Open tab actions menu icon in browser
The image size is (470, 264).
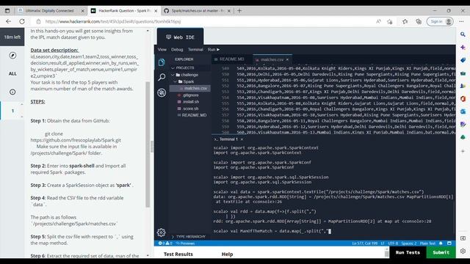pos(7,11)
